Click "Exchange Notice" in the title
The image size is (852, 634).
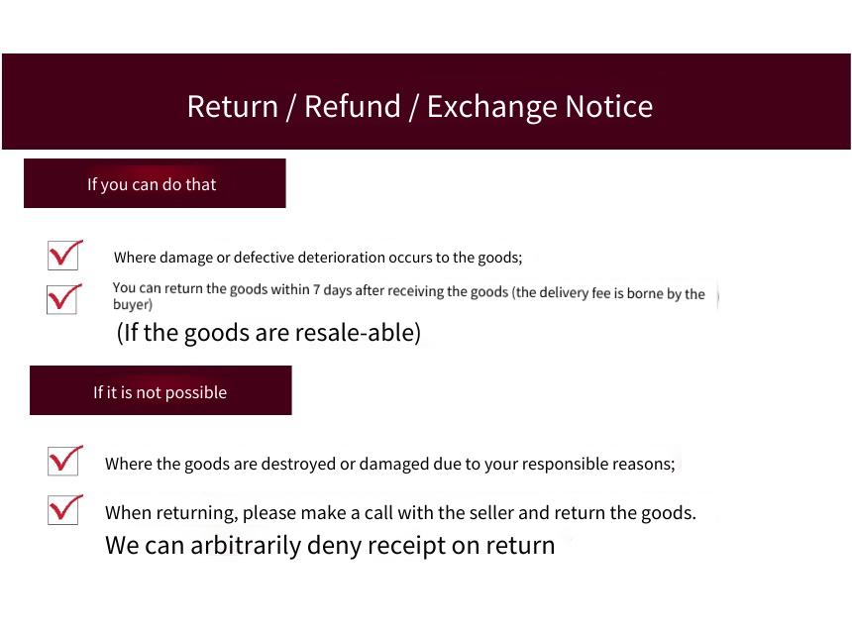tap(540, 106)
